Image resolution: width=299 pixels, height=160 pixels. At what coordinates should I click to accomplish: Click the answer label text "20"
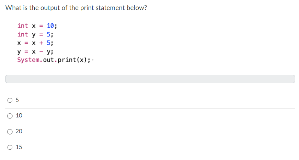19,132
